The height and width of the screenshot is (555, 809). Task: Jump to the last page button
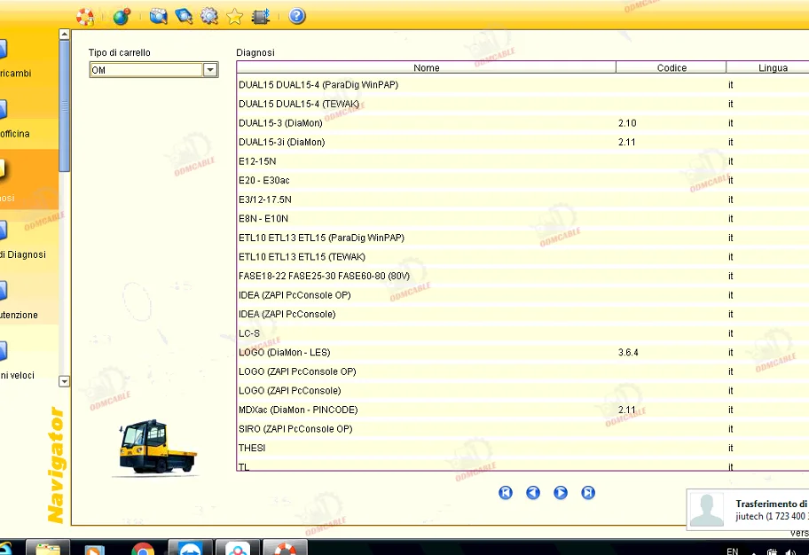click(x=587, y=492)
